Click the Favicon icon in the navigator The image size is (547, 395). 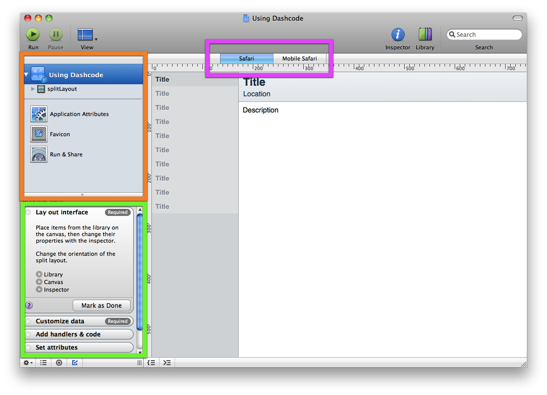[39, 134]
